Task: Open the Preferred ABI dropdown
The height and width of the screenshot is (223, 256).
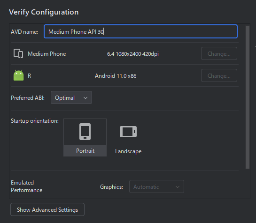Action: tap(71, 97)
